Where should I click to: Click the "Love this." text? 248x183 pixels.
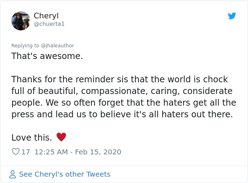32,137
